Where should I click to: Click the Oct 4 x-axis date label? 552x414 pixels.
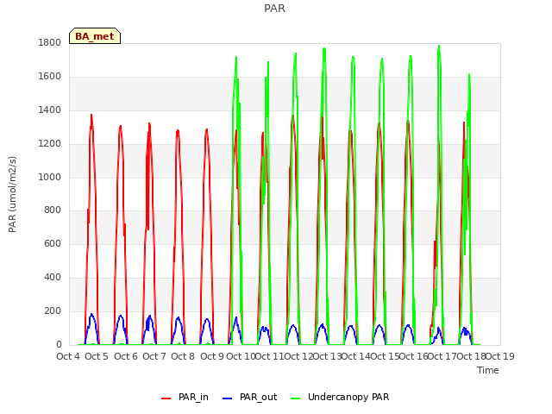click(x=68, y=356)
